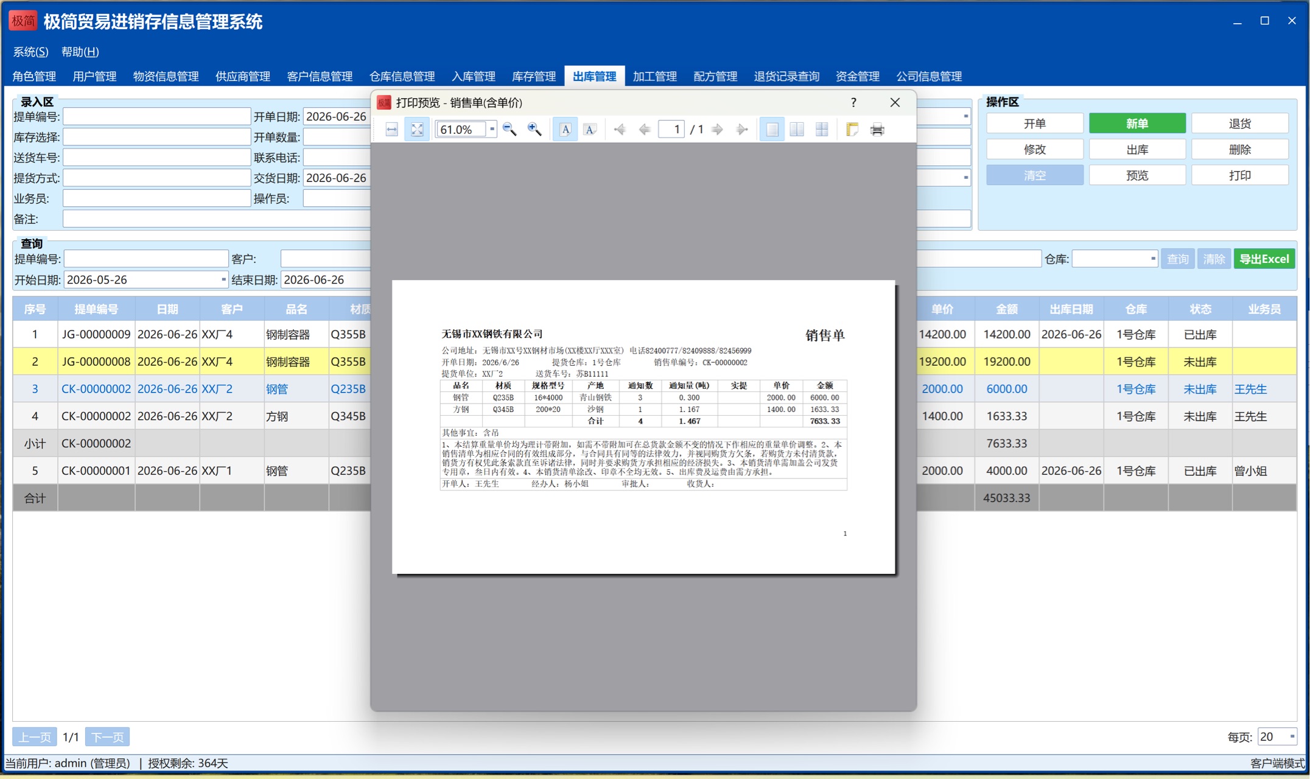Click the 清空 button
Image resolution: width=1310 pixels, height=779 pixels.
(x=1035, y=175)
